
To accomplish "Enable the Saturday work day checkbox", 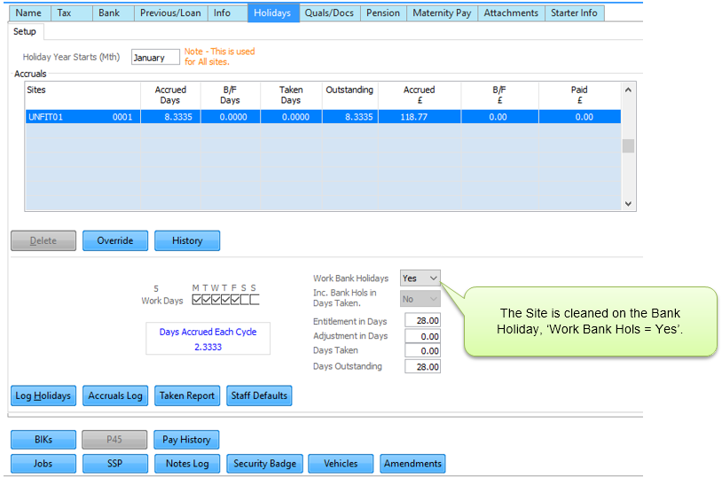I will [x=245, y=300].
